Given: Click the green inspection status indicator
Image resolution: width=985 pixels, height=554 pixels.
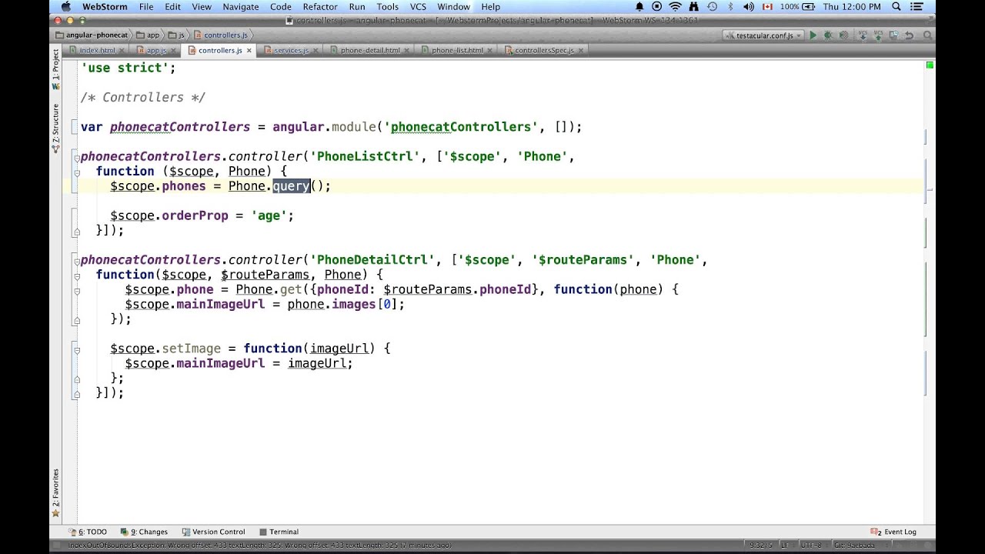Looking at the screenshot, I should point(930,65).
